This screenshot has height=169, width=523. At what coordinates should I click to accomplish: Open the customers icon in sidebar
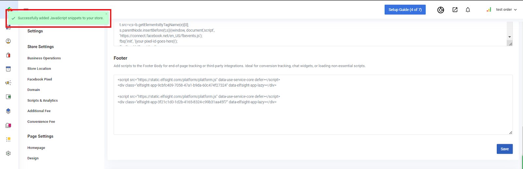point(8,41)
